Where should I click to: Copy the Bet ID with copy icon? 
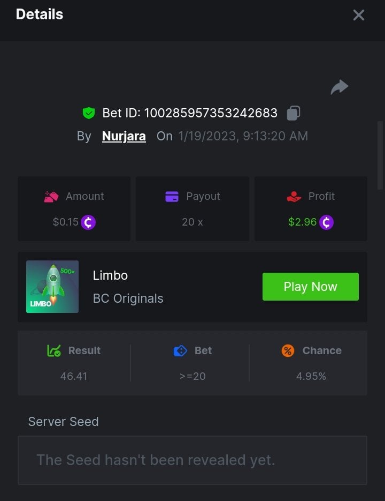pos(294,113)
